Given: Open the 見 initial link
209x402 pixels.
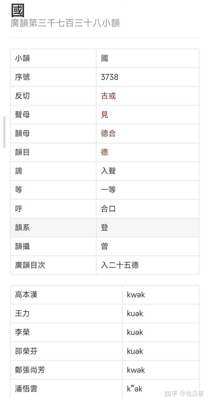Looking at the screenshot, I should coord(105,115).
